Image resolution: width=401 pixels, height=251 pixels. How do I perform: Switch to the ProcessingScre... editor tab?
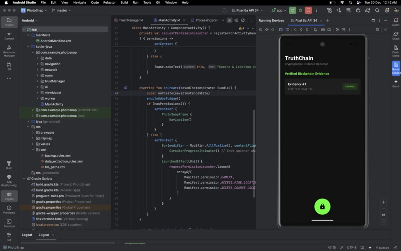pyautogui.click(x=204, y=20)
